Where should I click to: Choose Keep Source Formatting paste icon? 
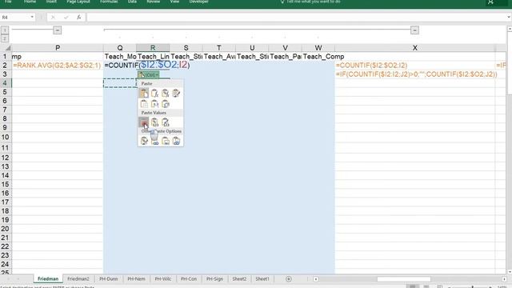176,94
